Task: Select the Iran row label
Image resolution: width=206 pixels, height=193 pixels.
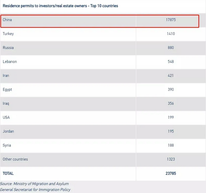Action: coord(6,75)
